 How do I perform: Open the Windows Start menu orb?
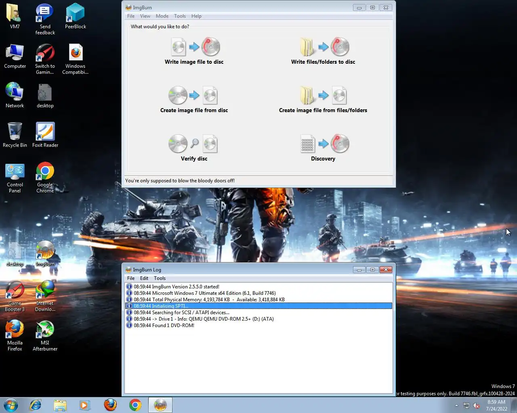tap(11, 405)
